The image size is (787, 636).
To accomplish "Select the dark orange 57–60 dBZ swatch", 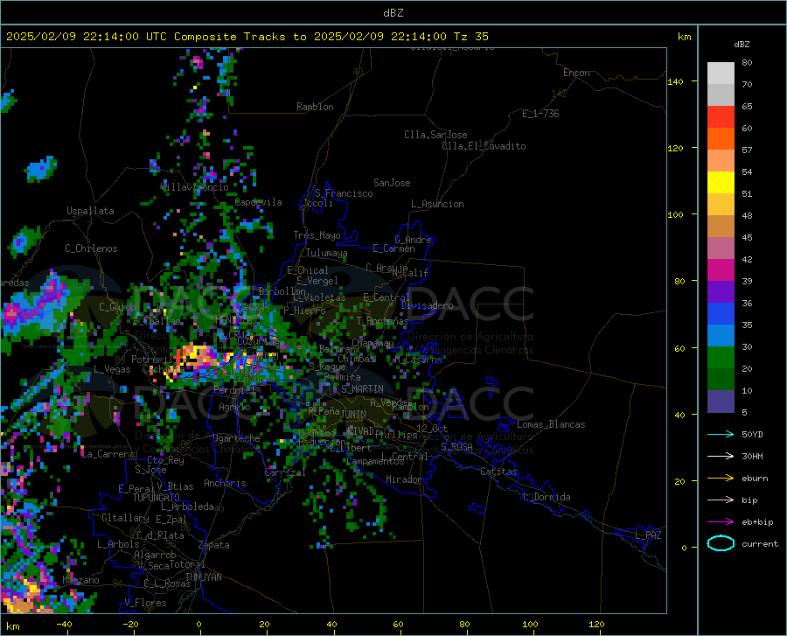I will 721,139.
